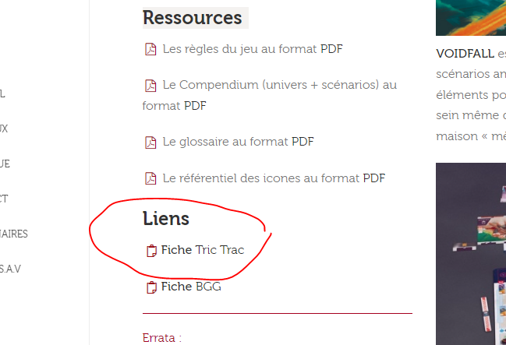Open 'Le référentiel des icones' PDF link

274,178
